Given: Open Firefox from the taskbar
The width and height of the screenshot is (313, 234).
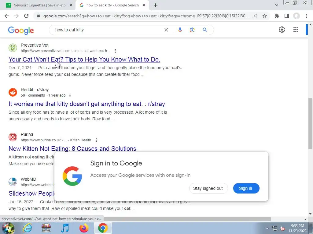Looking at the screenshot, I should click(84, 228).
